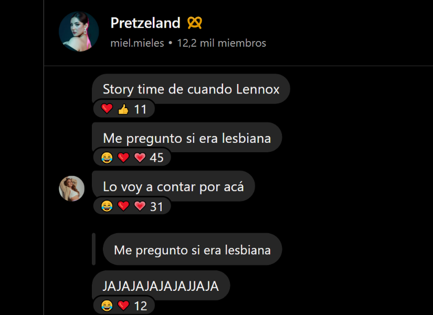The width and height of the screenshot is (433, 315).
Task: Open the Pretzeland channel title
Action: [x=145, y=23]
